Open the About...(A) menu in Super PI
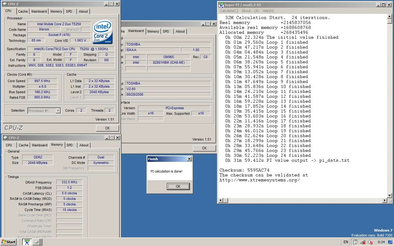Image resolution: width=394 pixels, height=246 pixels. (250, 11)
